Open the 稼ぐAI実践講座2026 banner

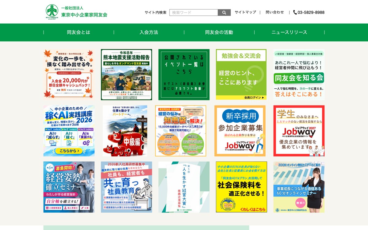coord(69,131)
